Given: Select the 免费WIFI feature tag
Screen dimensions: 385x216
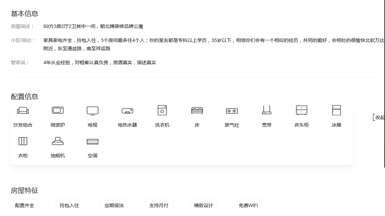Looking at the screenshot, I should (x=248, y=205).
